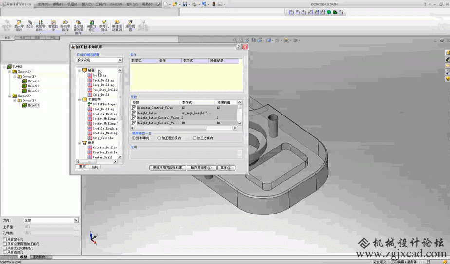Collapse Group<1> under Shape<1>
Image resolution: width=450 pixels, height=264 pixels.
click(x=15, y=77)
